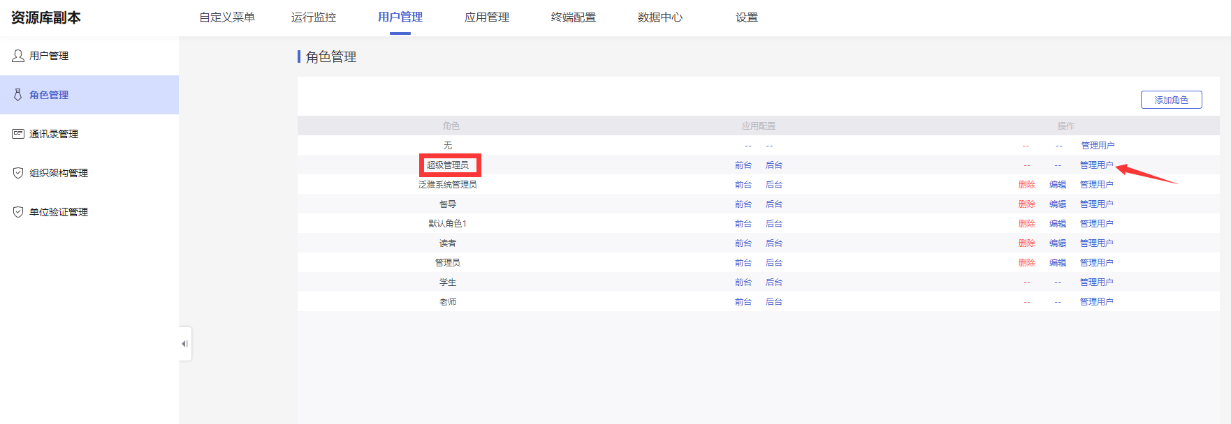The height and width of the screenshot is (424, 1231).
Task: Click 管理用户 for the 泛雅系统管理员 role
Action: 1097,185
